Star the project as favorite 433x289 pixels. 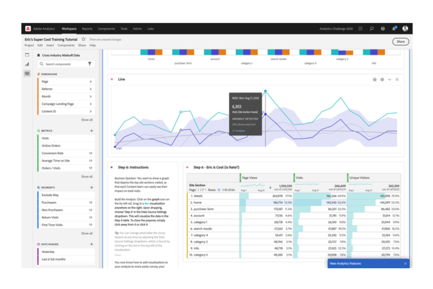tap(83, 39)
